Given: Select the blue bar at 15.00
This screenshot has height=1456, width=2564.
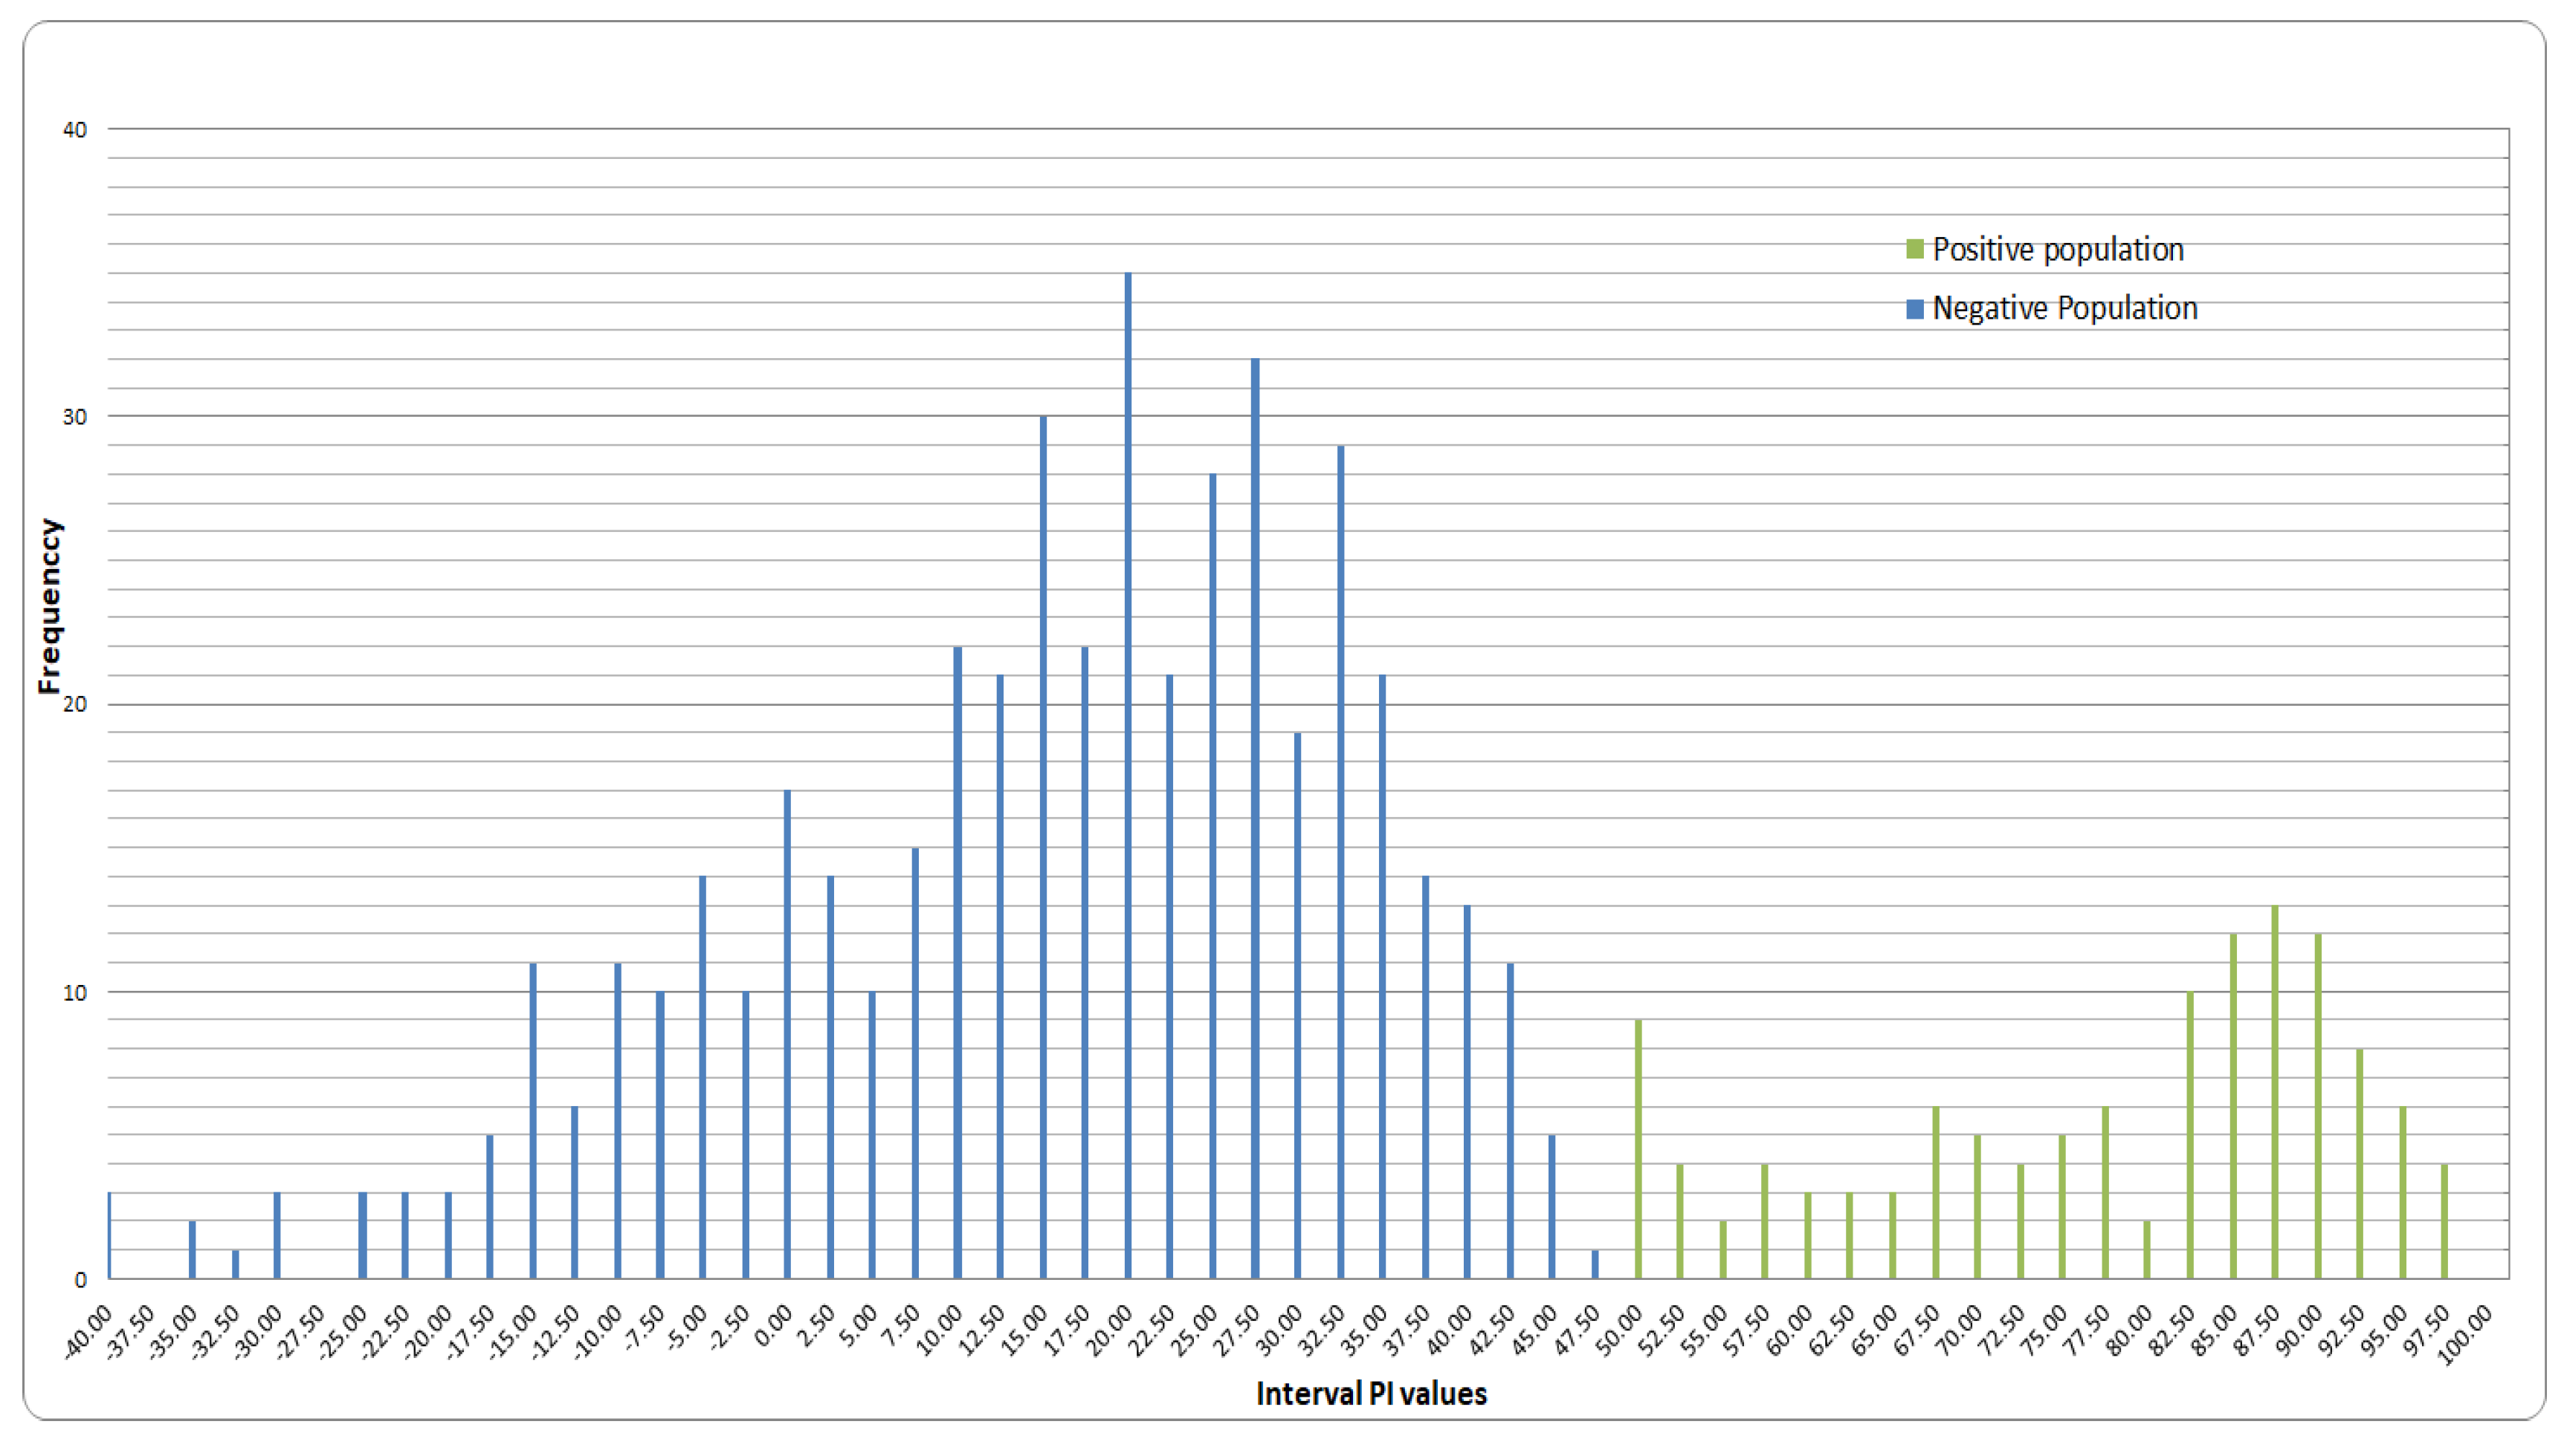Looking at the screenshot, I should click(x=1043, y=847).
